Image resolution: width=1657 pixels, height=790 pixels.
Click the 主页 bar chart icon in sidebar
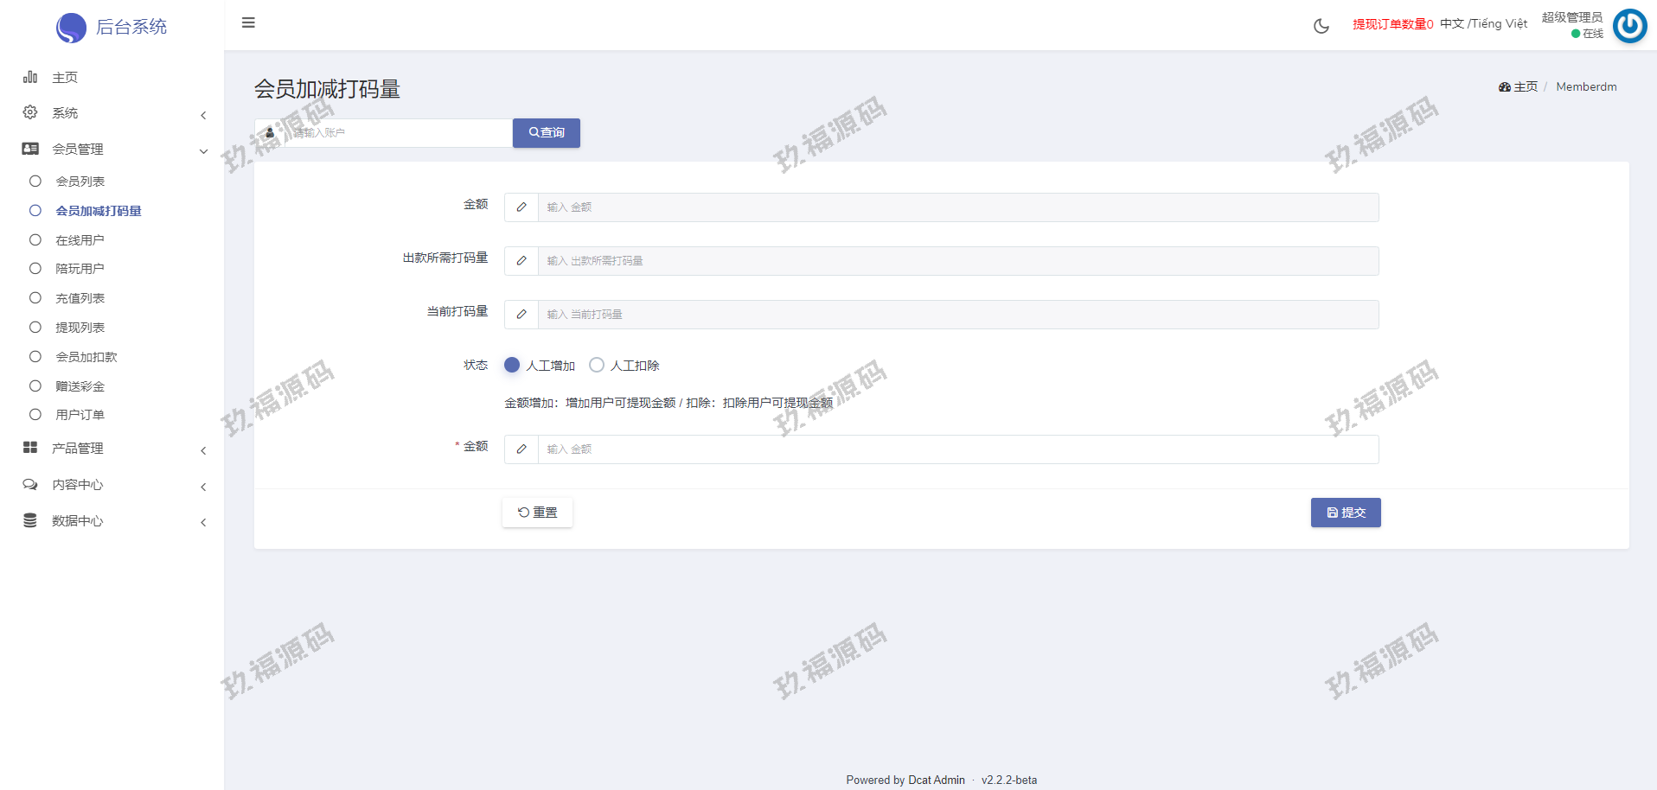(30, 77)
